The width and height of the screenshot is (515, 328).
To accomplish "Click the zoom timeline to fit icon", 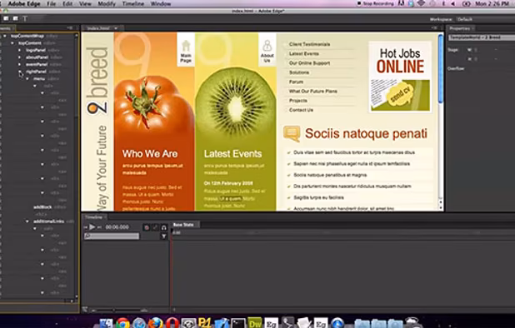I will click(85, 310).
